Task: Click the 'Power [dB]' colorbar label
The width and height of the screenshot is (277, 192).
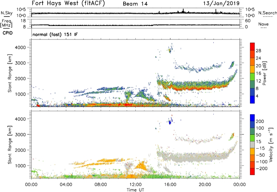Action: click(264, 73)
